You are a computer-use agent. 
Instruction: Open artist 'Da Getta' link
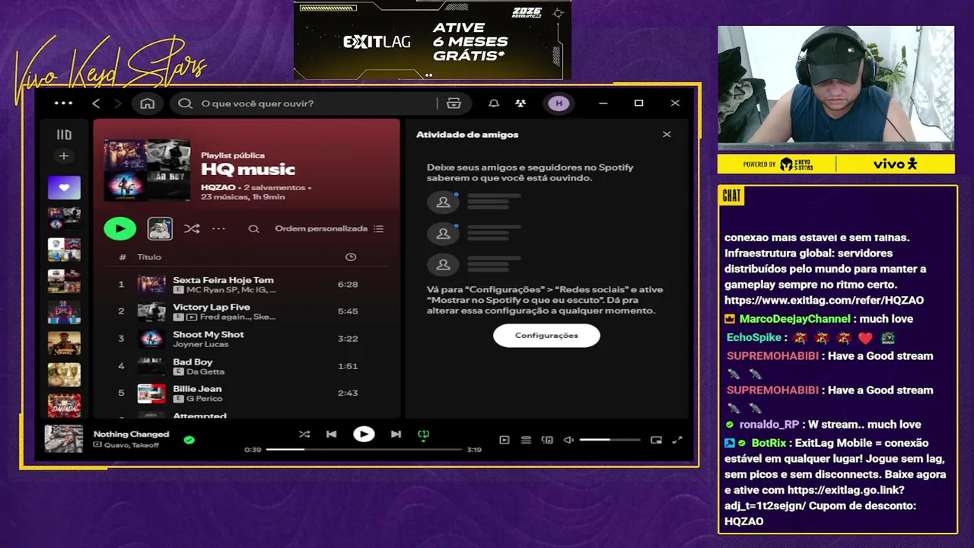[205, 371]
